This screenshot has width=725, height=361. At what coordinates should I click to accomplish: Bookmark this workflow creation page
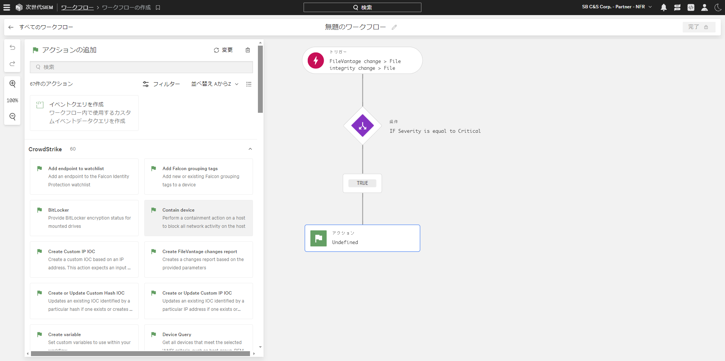pyautogui.click(x=158, y=8)
